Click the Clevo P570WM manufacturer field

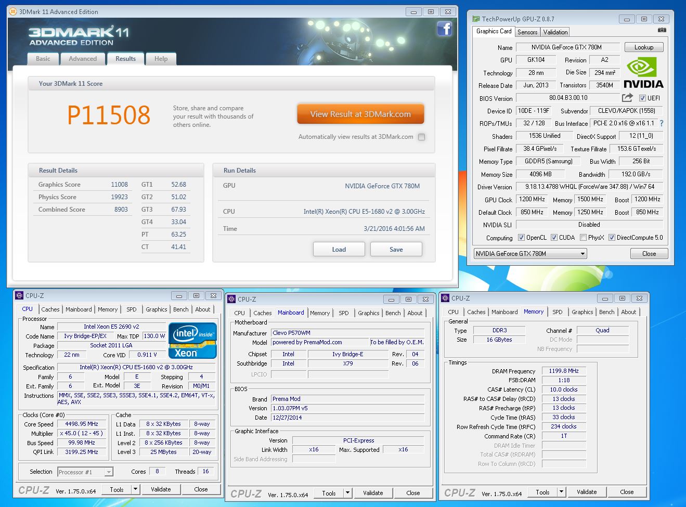347,333
